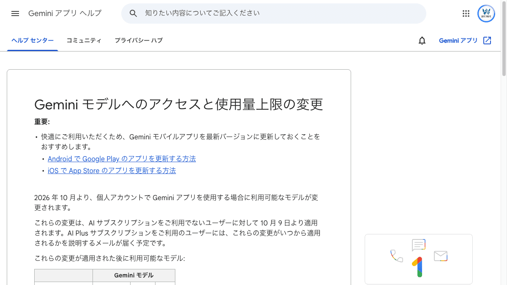Screen dimensions: 507x285
Task: Click the Gemini モデル table header
Action: 134,275
